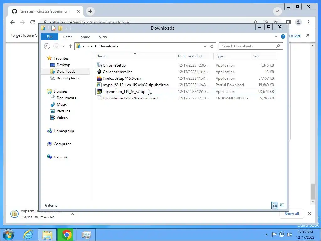
Task: Open Music library
Action: (62, 104)
